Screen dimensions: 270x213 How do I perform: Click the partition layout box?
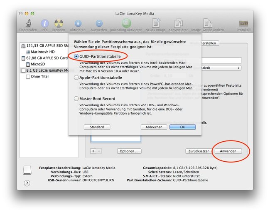click(116, 139)
